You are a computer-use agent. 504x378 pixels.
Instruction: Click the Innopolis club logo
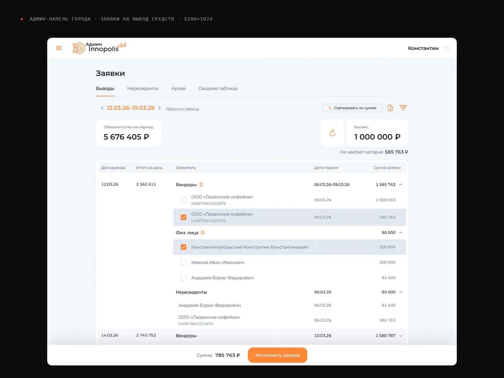pos(99,48)
